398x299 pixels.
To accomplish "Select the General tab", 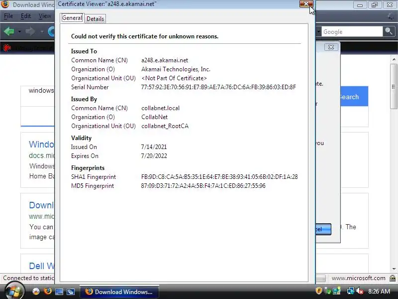I will [x=72, y=18].
